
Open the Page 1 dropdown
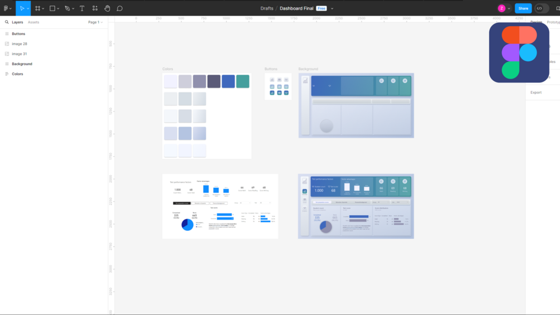(x=95, y=22)
